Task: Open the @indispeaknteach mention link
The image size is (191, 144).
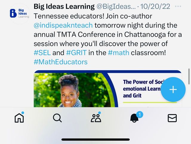Action: (x=63, y=25)
